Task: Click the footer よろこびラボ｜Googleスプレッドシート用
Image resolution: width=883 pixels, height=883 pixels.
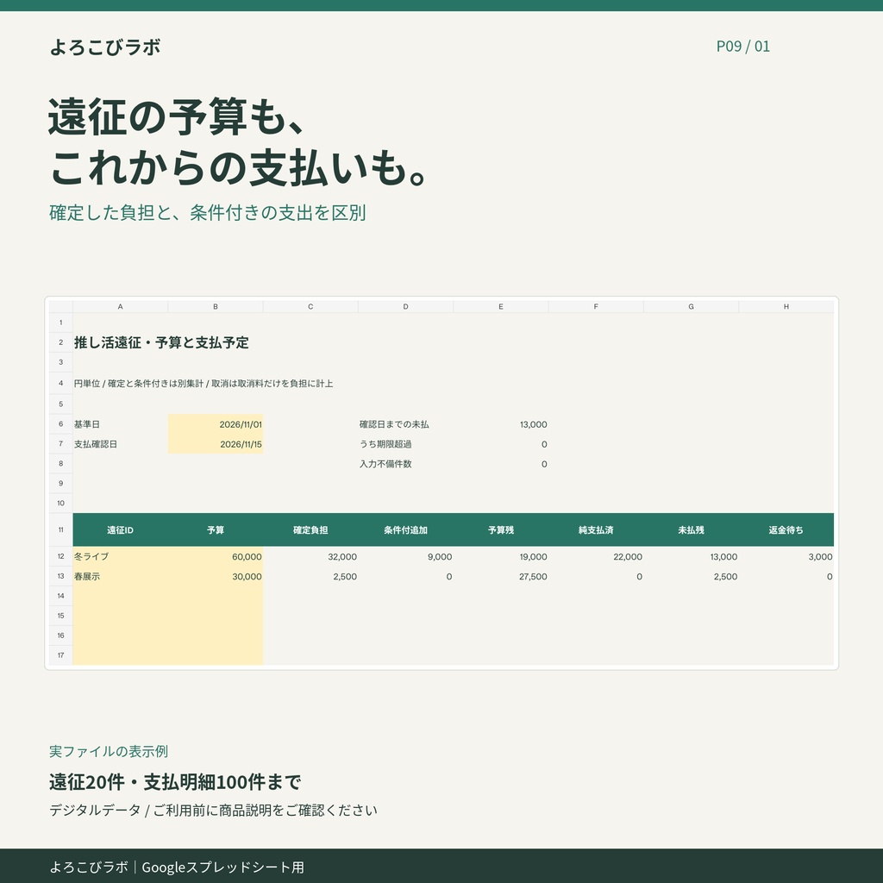Action: click(176, 867)
